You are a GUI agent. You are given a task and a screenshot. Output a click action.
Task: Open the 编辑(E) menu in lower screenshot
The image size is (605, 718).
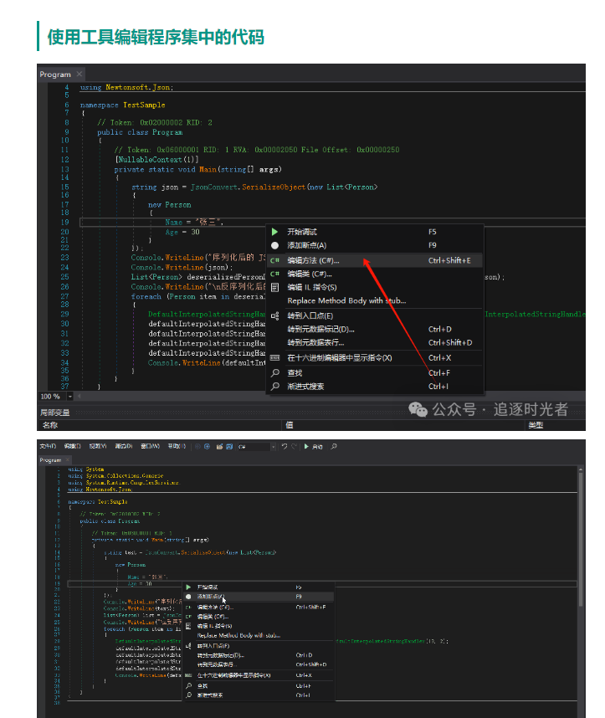(72, 446)
